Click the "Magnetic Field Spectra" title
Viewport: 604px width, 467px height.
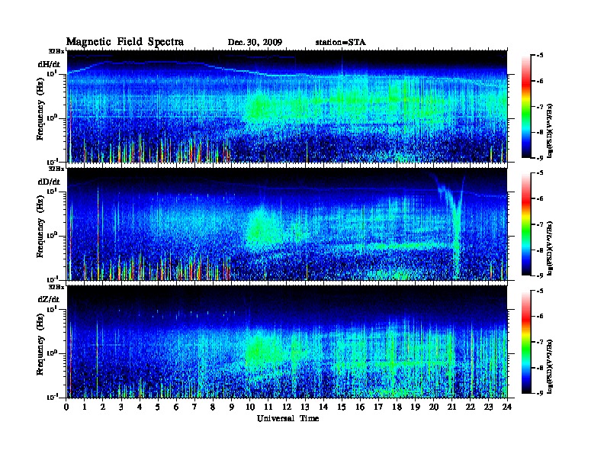tap(125, 42)
